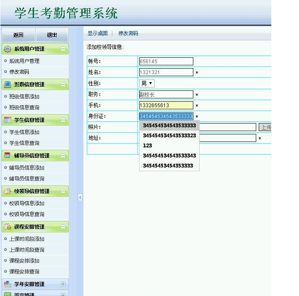299x296 pixels.
Task: Open the 显示桌面 link
Action: pos(98,33)
